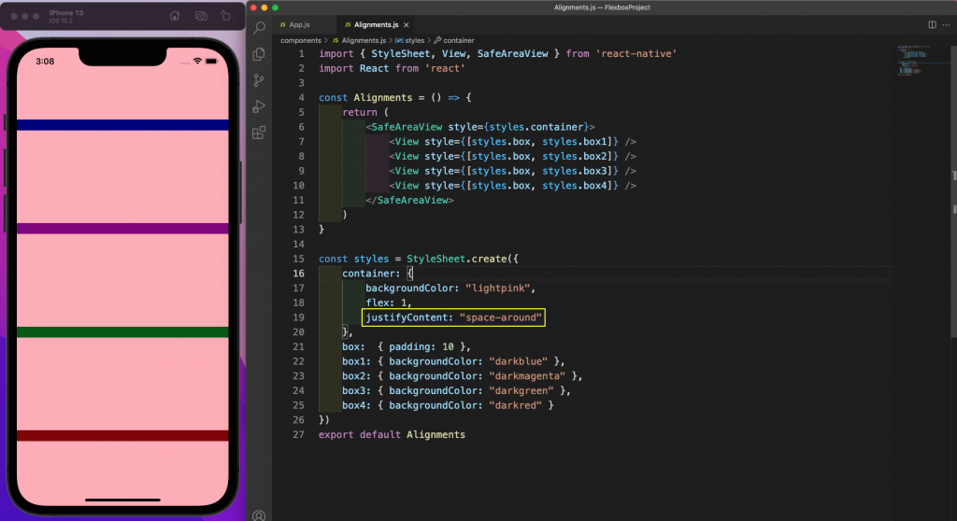Click the code minimap overview
The height and width of the screenshot is (521, 957).
[914, 60]
